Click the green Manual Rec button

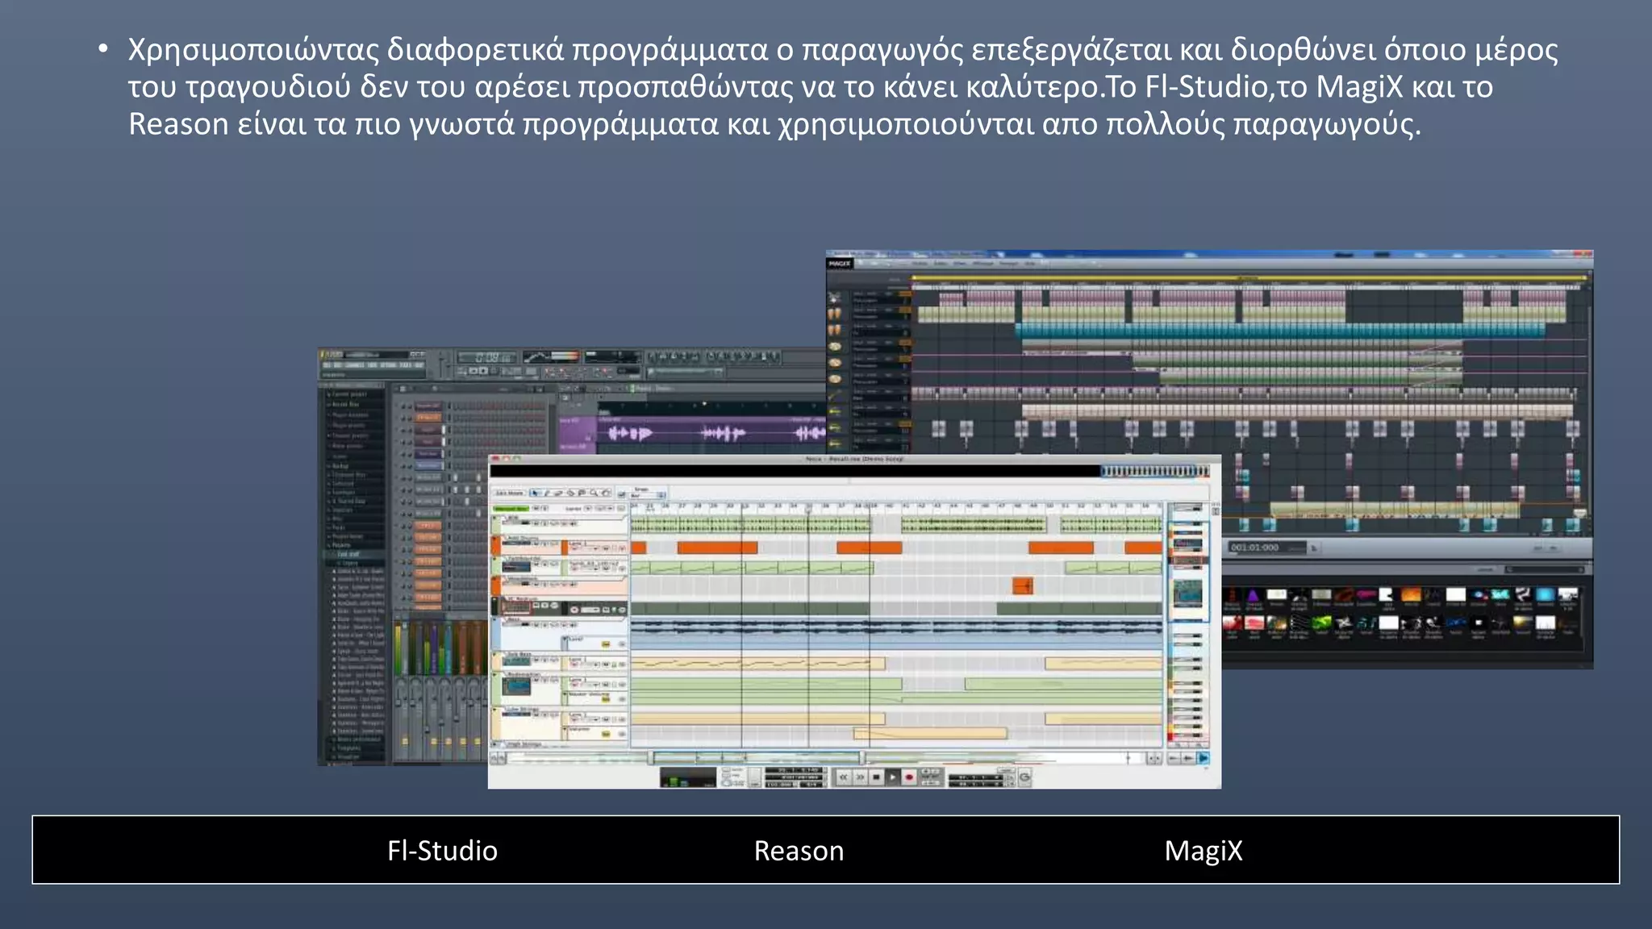pyautogui.click(x=511, y=509)
